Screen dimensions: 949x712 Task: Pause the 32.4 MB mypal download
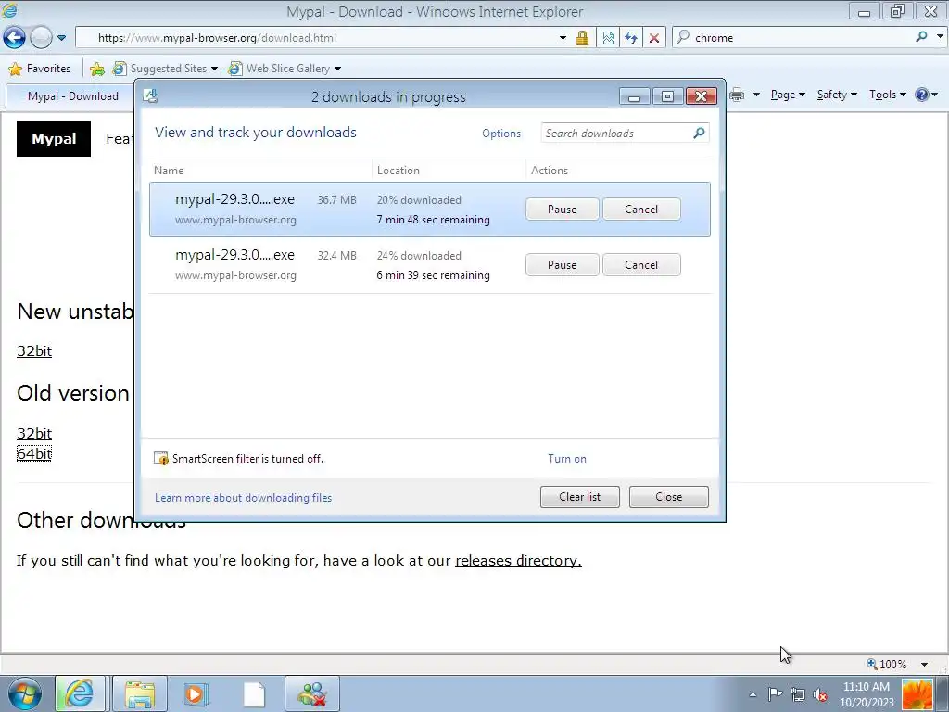point(563,265)
